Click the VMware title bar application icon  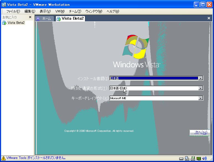(x=4, y=4)
